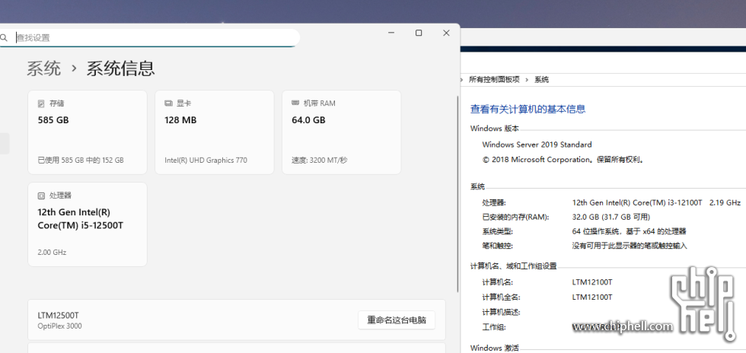The height and width of the screenshot is (353, 746).
Task: Click the 显卡 graphics card icon
Action: [168, 103]
